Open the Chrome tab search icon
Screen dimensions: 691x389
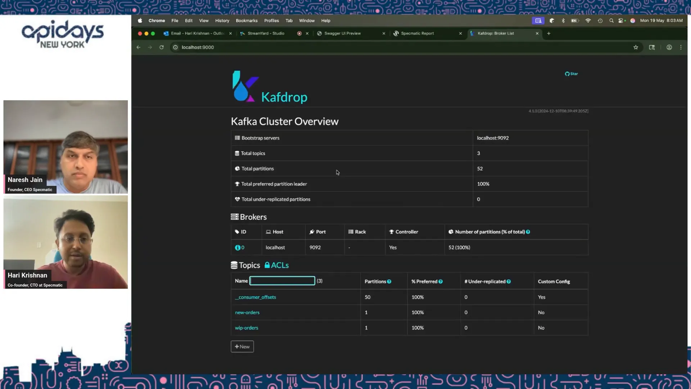651,47
